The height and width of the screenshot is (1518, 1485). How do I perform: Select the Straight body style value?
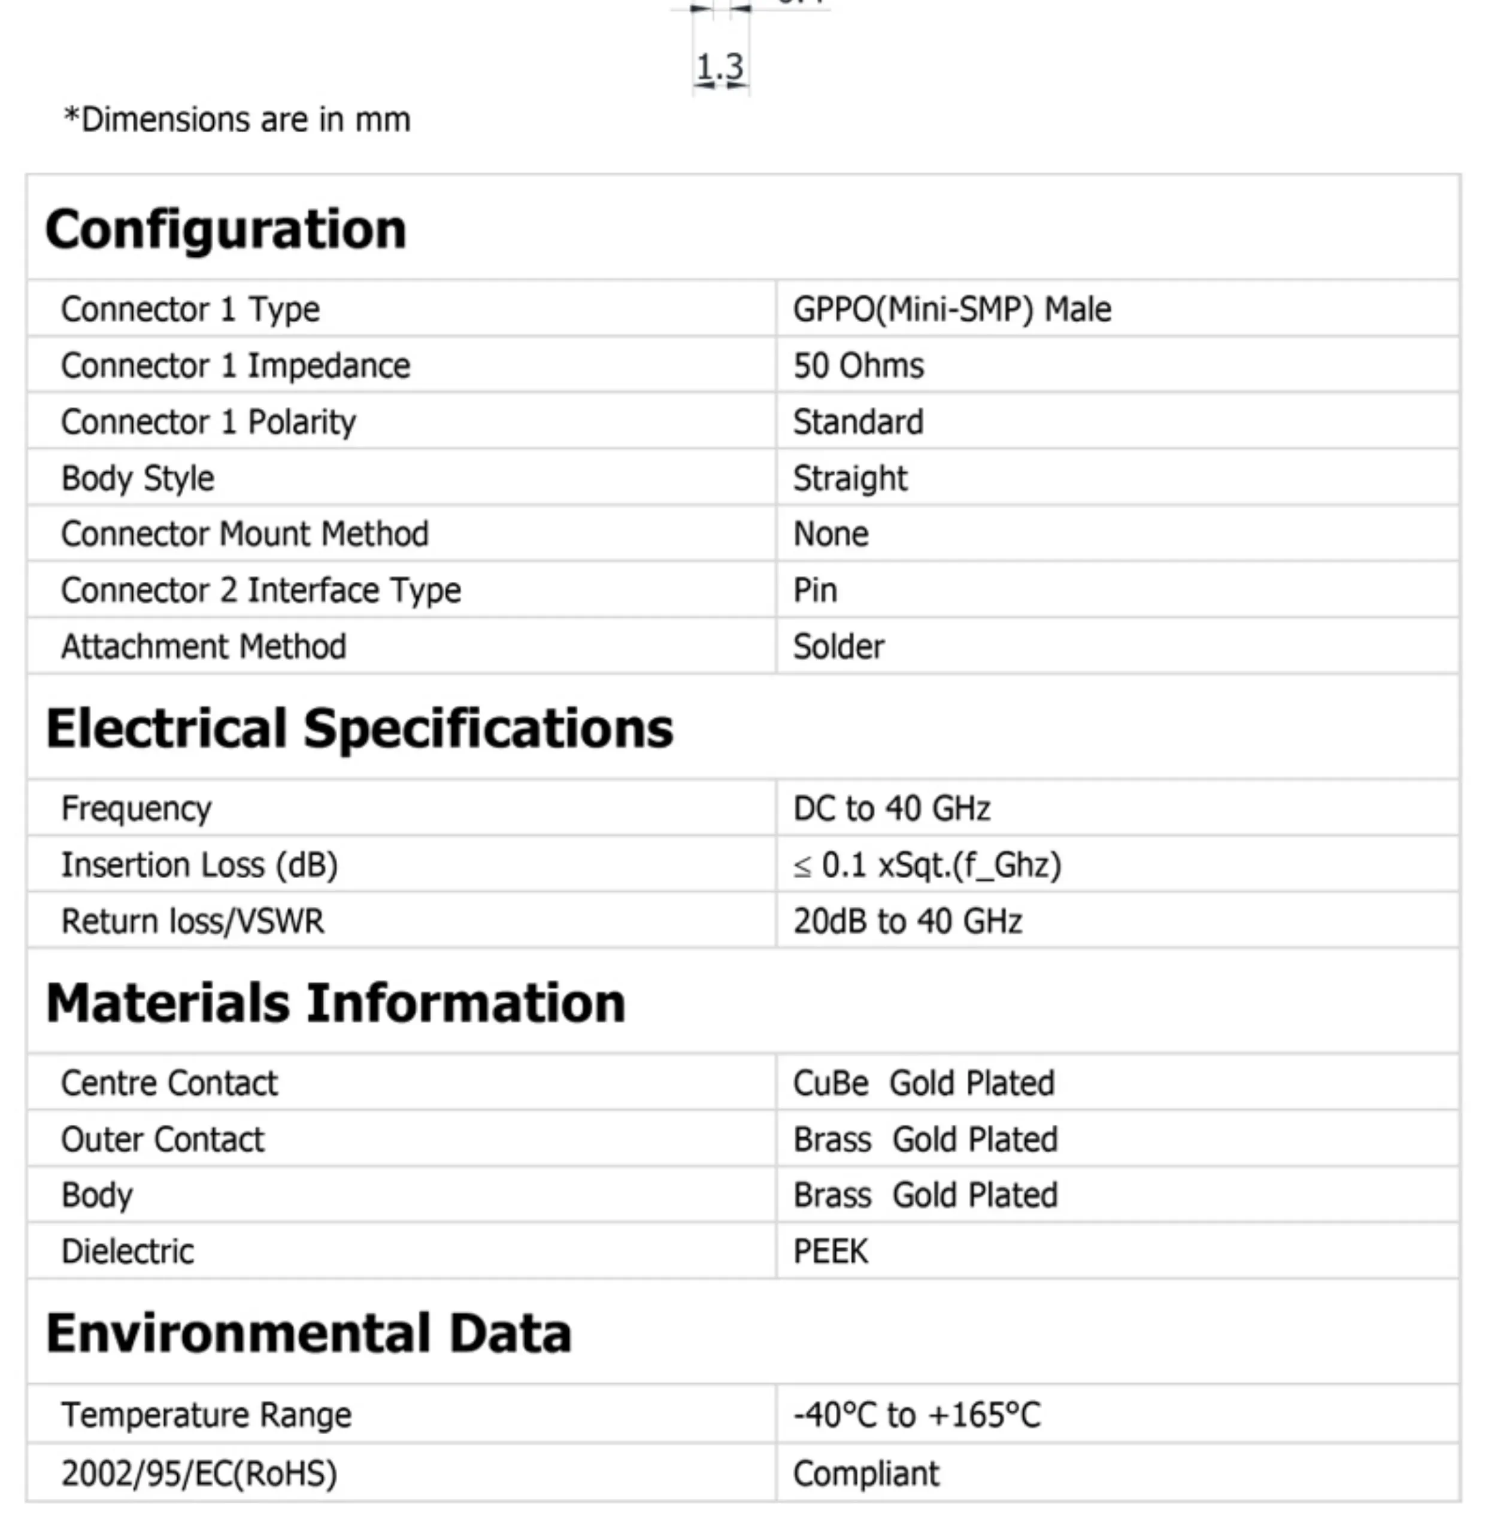(850, 478)
